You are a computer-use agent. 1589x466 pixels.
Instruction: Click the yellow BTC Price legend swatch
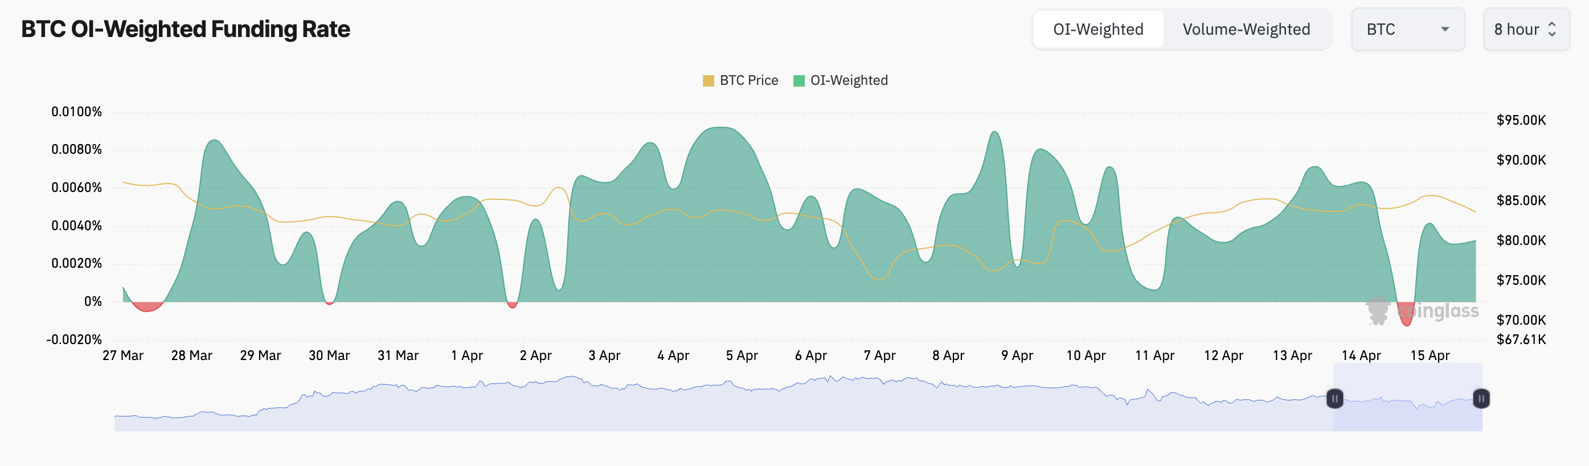pos(708,81)
